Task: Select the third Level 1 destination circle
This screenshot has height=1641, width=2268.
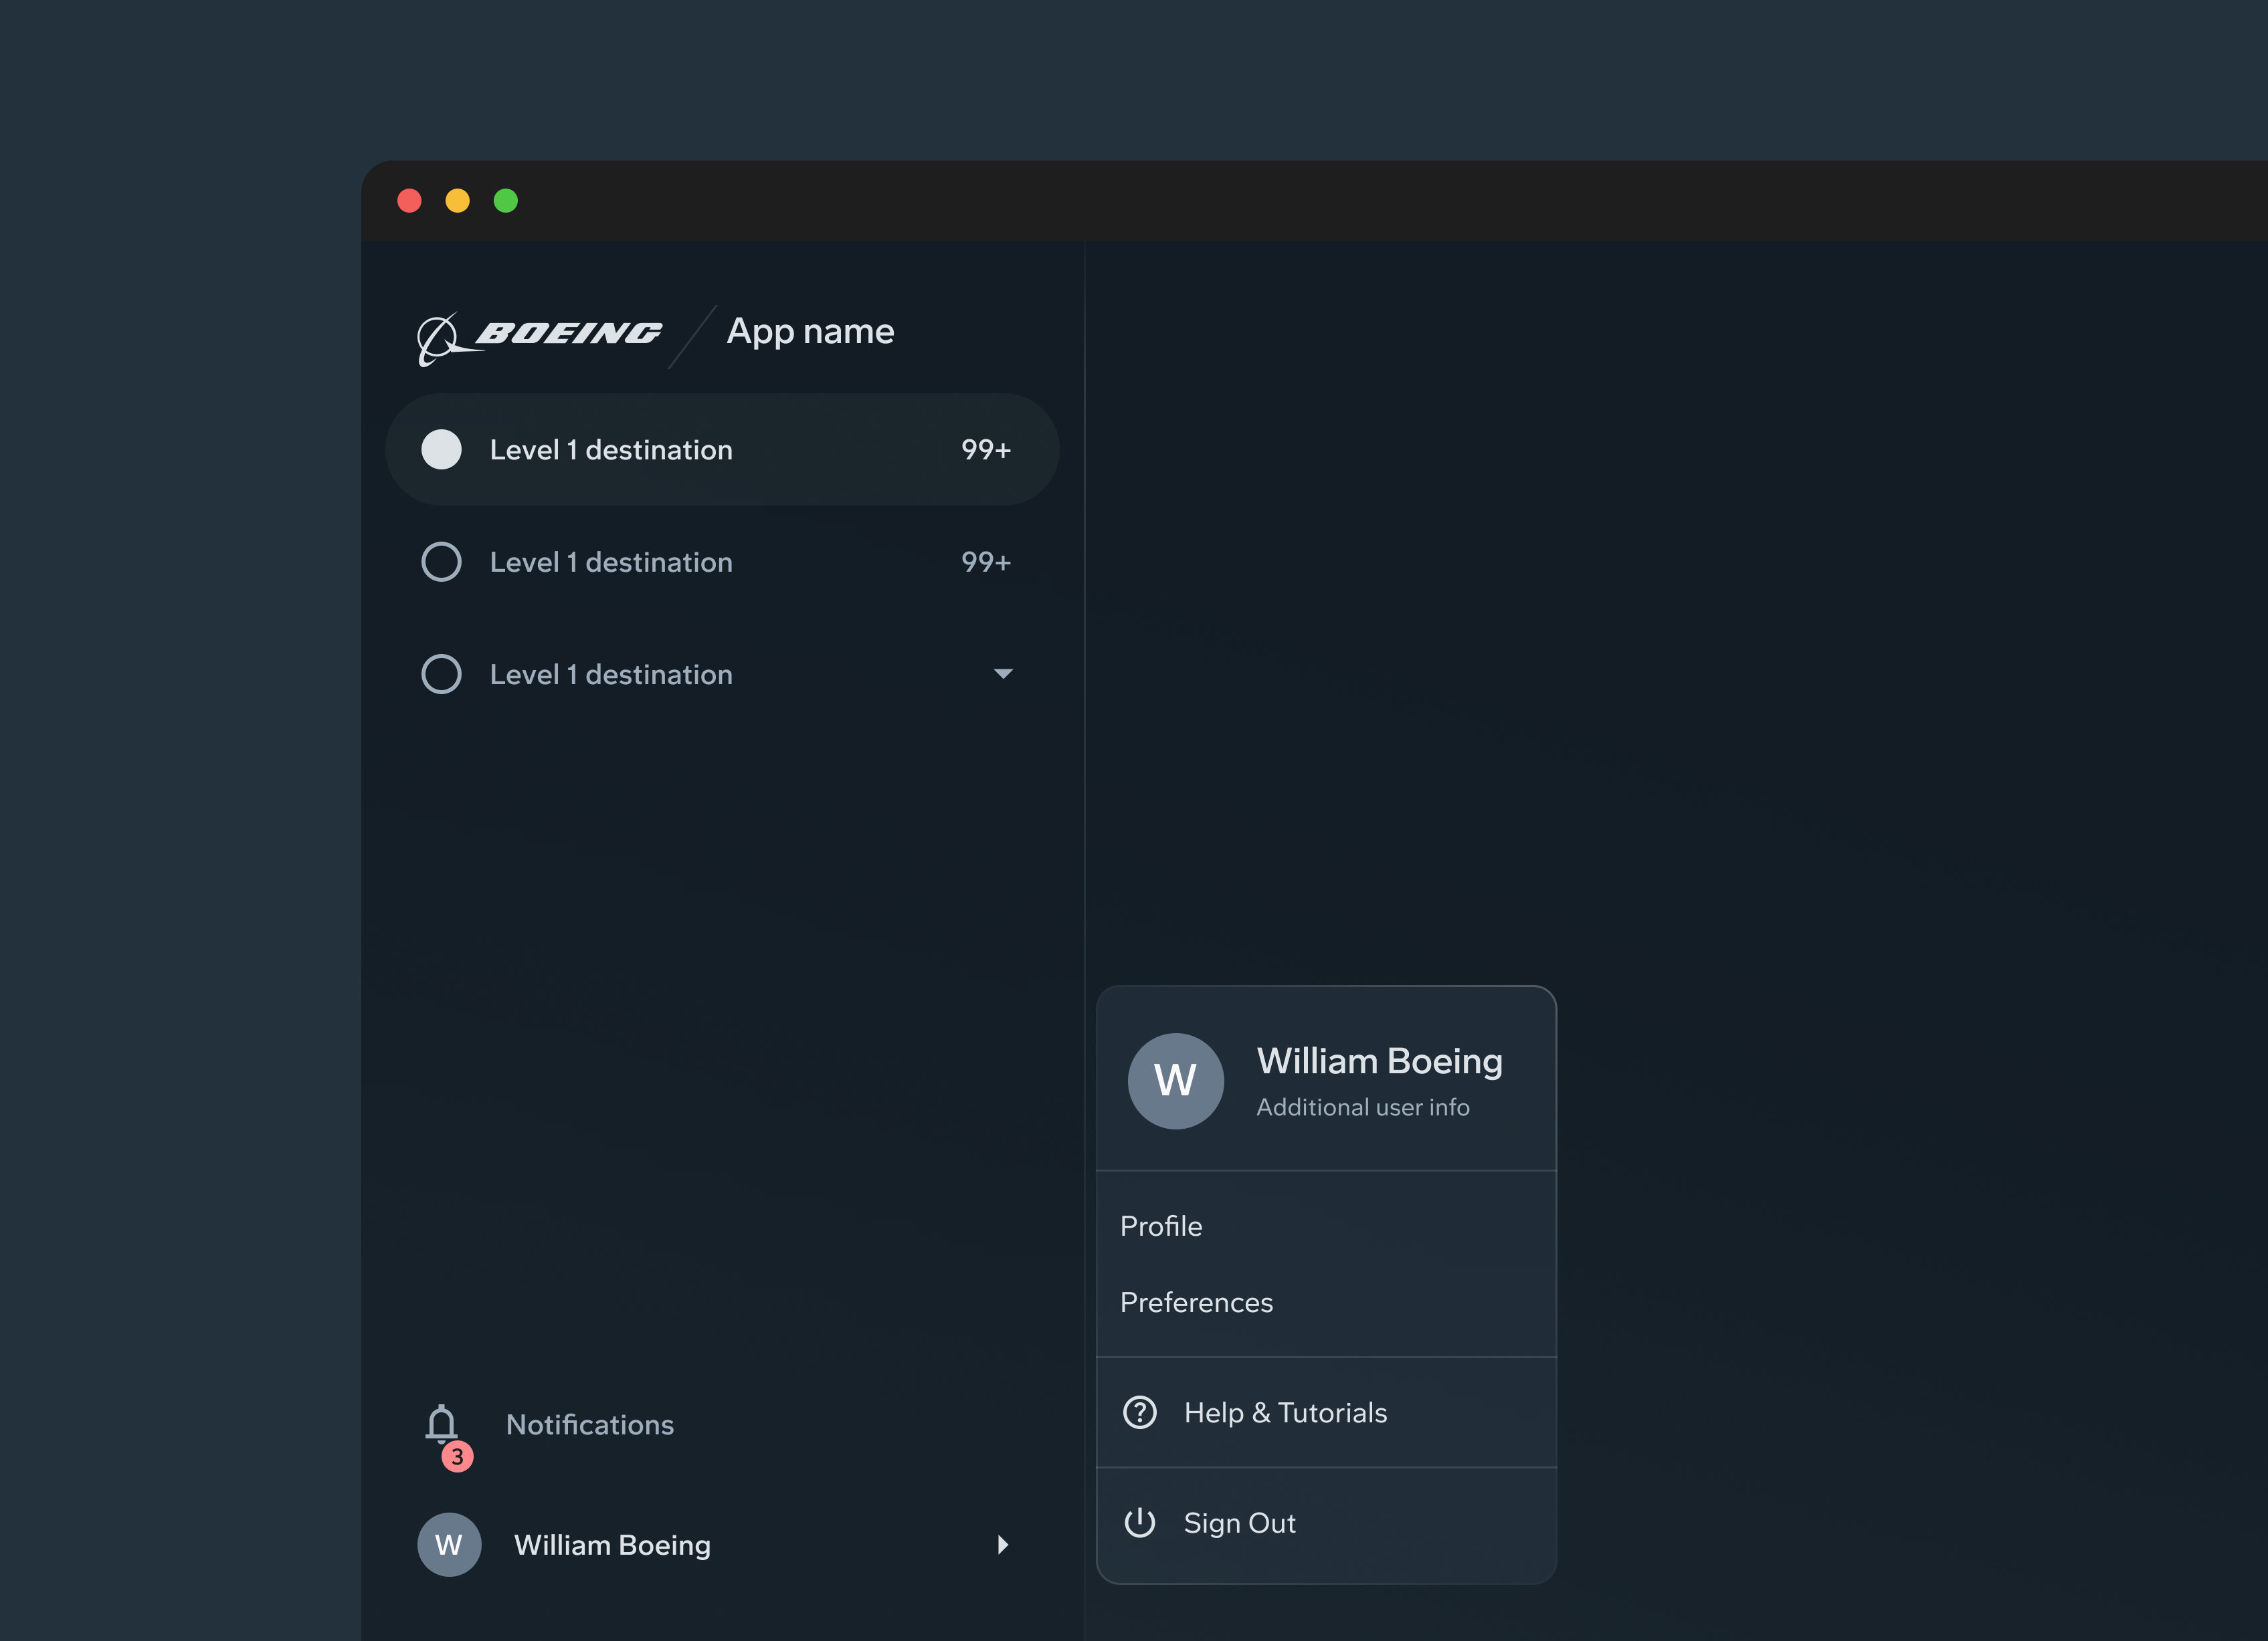Action: tap(441, 673)
